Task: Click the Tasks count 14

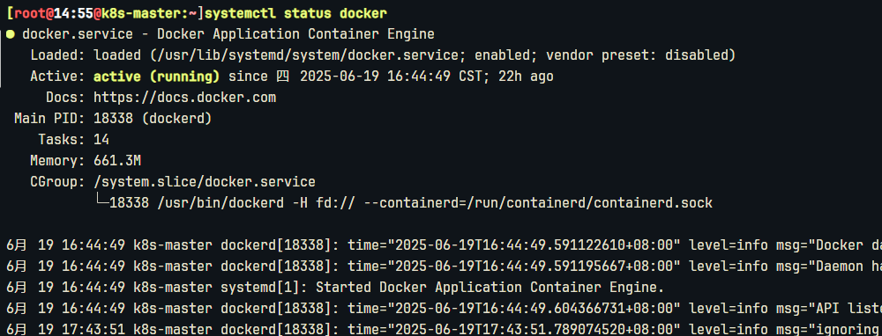Action: click(x=101, y=140)
